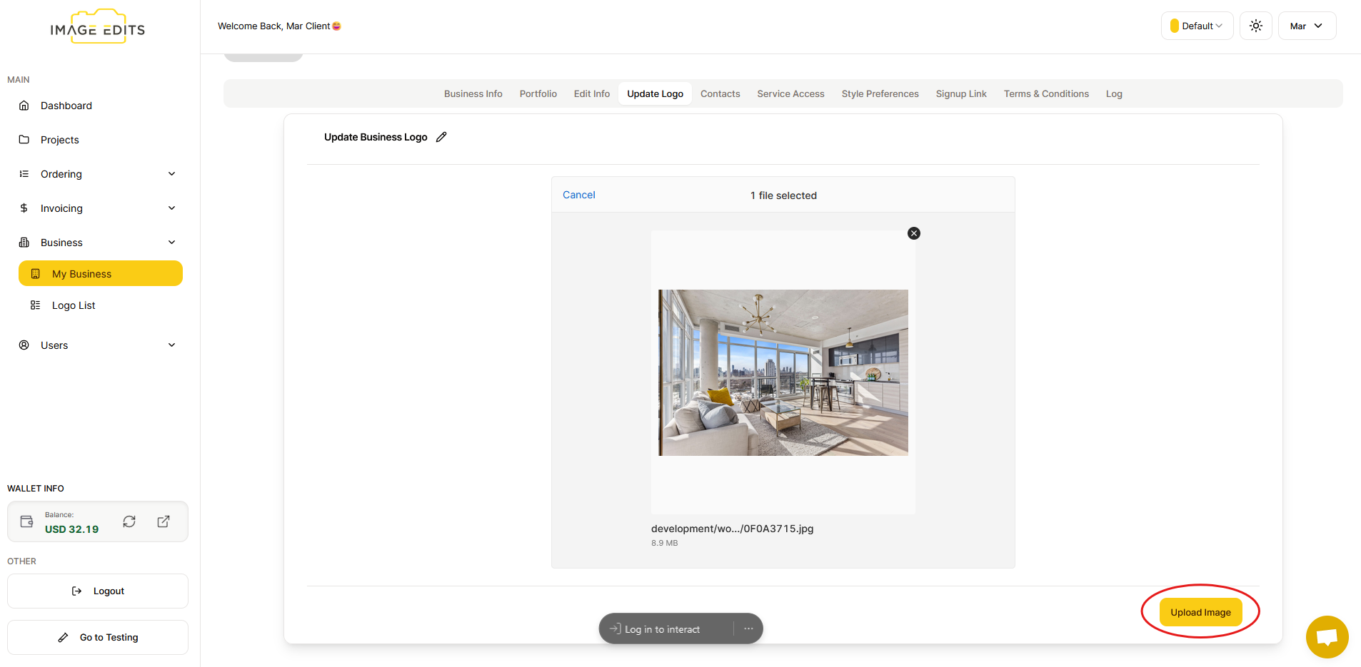Go to Projects in the sidebar
1361x667 pixels.
tap(60, 140)
